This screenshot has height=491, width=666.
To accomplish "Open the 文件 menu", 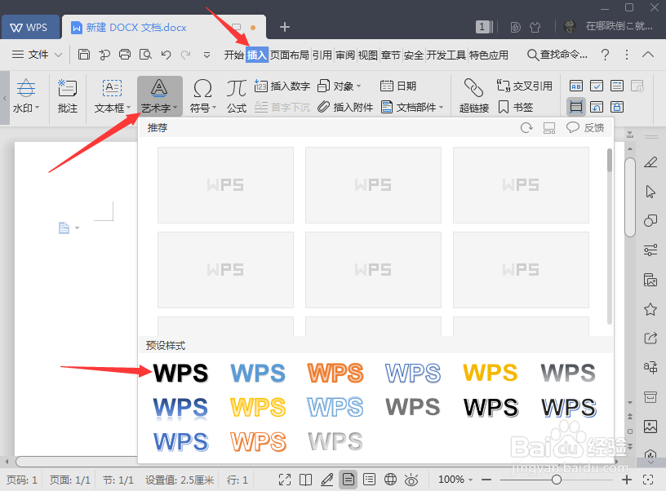I will pyautogui.click(x=36, y=55).
